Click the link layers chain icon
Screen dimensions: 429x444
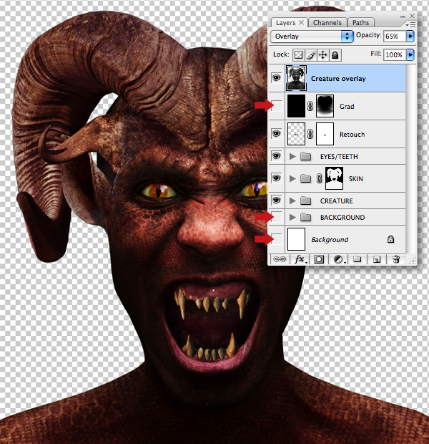(280, 259)
